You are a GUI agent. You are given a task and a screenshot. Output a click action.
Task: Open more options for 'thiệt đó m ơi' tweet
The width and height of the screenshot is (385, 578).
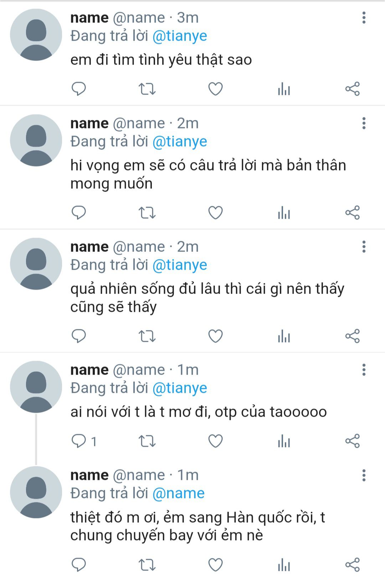click(364, 475)
